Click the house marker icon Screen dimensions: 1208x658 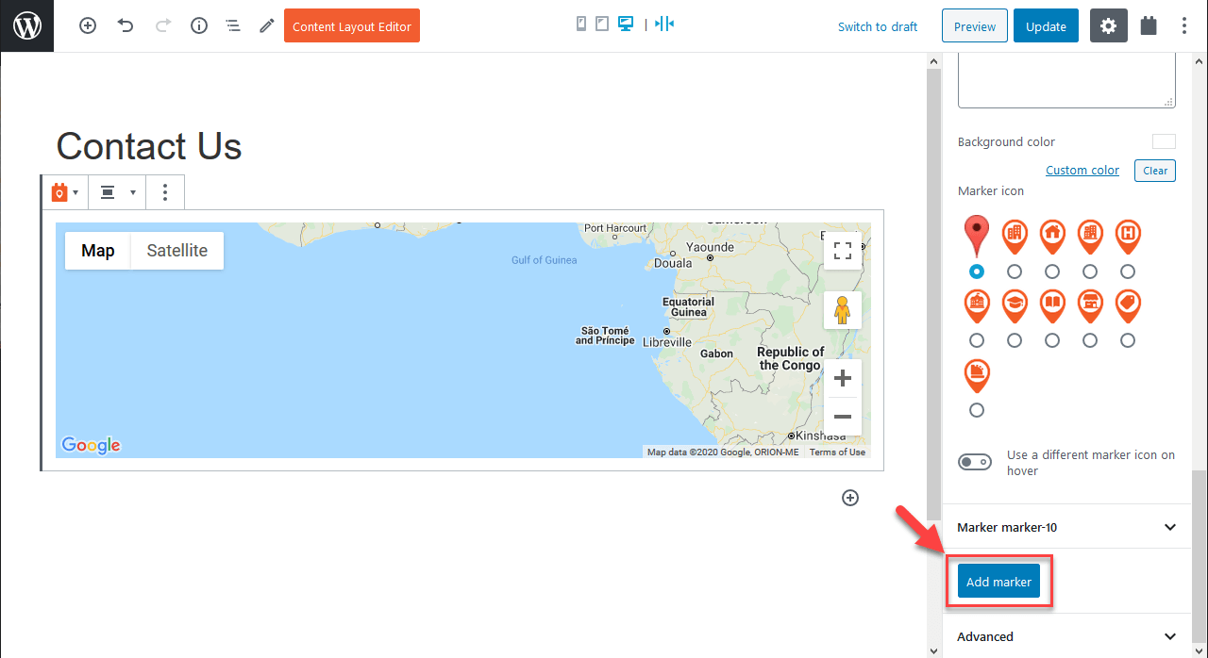[1052, 237]
